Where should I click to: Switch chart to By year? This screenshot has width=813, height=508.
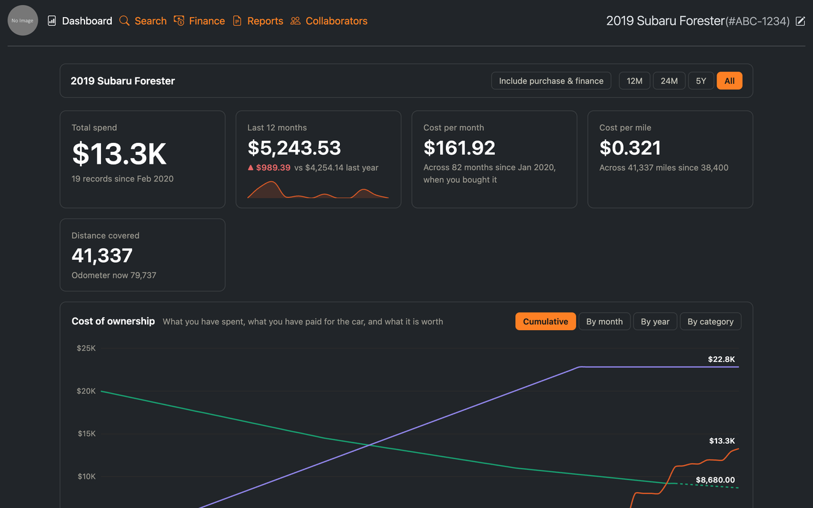pos(655,321)
